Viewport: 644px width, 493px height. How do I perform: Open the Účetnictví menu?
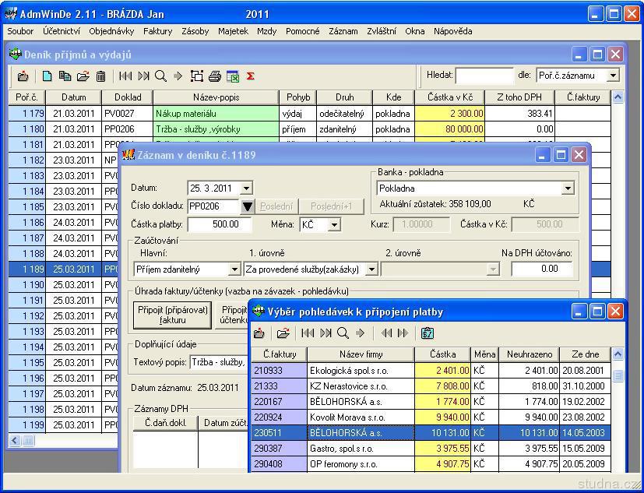62,31
